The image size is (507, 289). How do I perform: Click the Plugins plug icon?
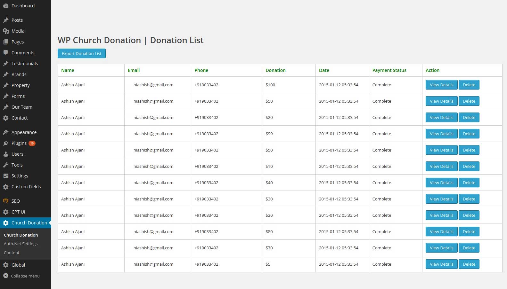6,143
